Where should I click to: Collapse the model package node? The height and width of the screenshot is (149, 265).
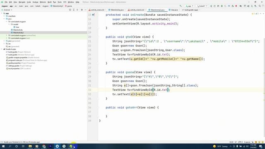pos(9,24)
